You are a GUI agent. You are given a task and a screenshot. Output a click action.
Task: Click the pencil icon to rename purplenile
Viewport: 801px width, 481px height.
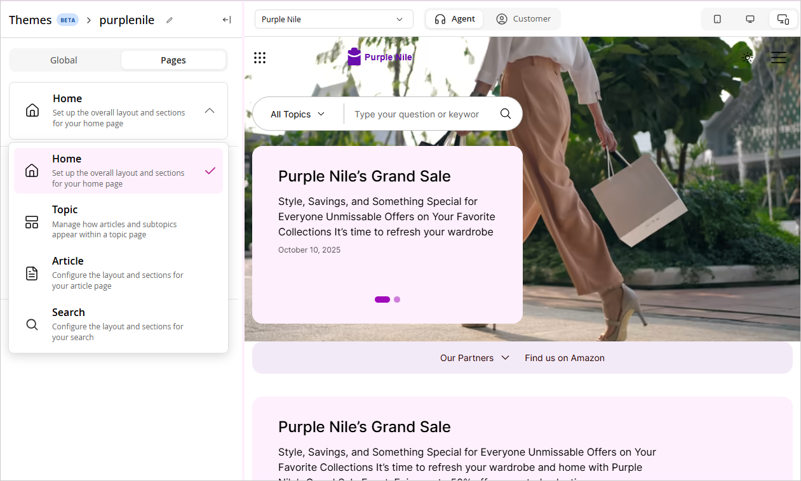(x=169, y=20)
